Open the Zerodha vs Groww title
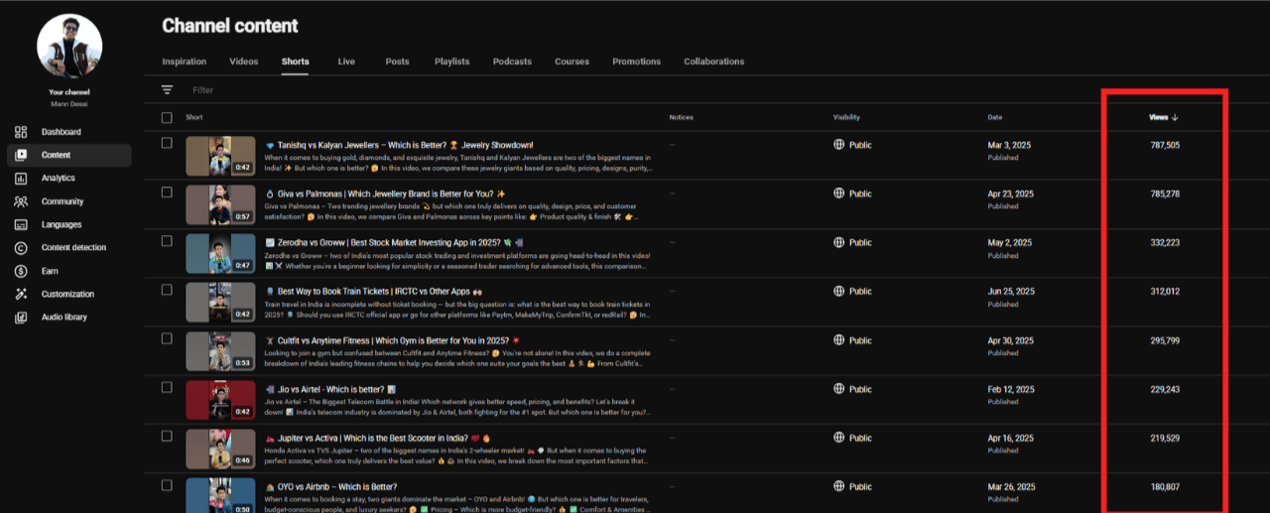The width and height of the screenshot is (1270, 513). coord(394,242)
